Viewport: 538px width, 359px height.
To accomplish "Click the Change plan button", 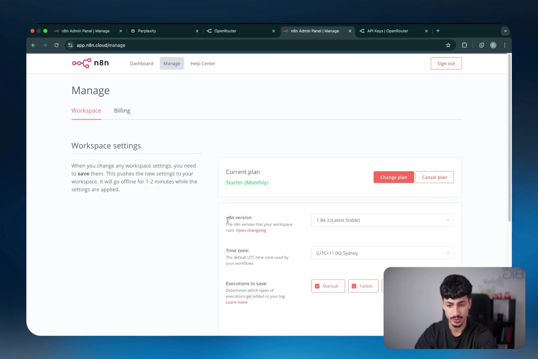I will [394, 177].
